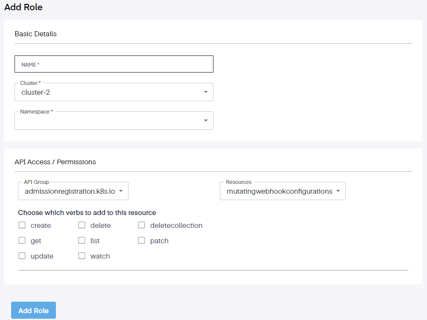Check the deletecollection verb box

click(142, 225)
